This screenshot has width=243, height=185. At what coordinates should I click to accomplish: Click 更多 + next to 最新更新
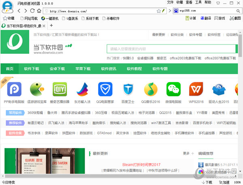click(188, 153)
